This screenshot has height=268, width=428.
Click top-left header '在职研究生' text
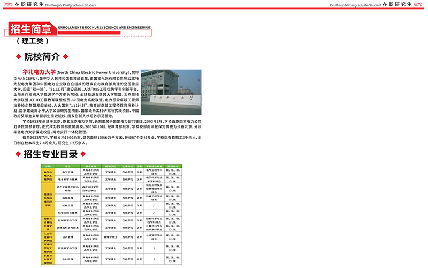tap(29, 4)
